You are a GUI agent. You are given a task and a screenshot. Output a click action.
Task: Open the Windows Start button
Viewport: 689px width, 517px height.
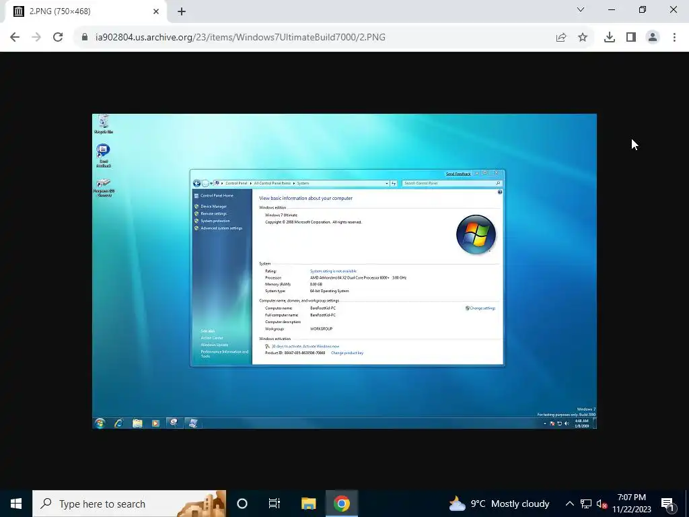(16, 504)
